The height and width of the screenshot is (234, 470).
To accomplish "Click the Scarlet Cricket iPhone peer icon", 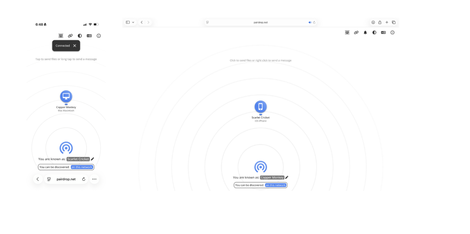I will [261, 107].
